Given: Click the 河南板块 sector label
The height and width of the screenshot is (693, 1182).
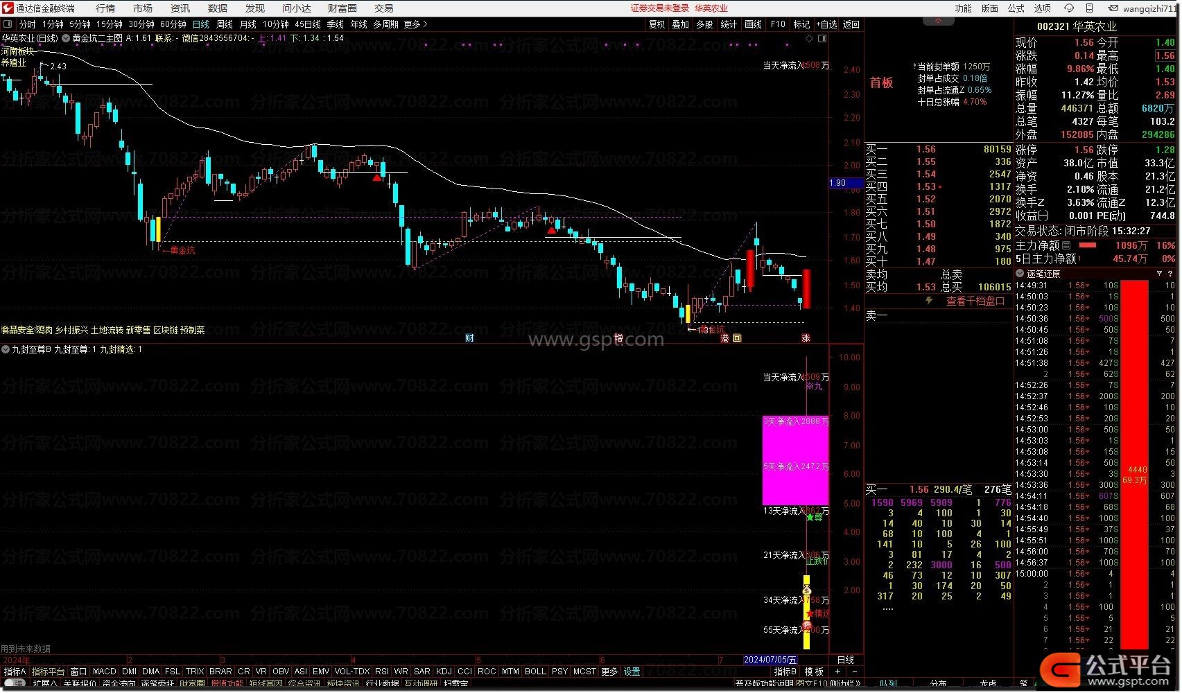Looking at the screenshot, I should (x=17, y=51).
